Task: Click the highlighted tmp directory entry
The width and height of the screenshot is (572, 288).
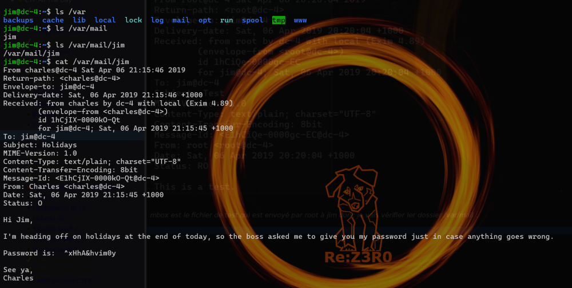Action: 279,20
